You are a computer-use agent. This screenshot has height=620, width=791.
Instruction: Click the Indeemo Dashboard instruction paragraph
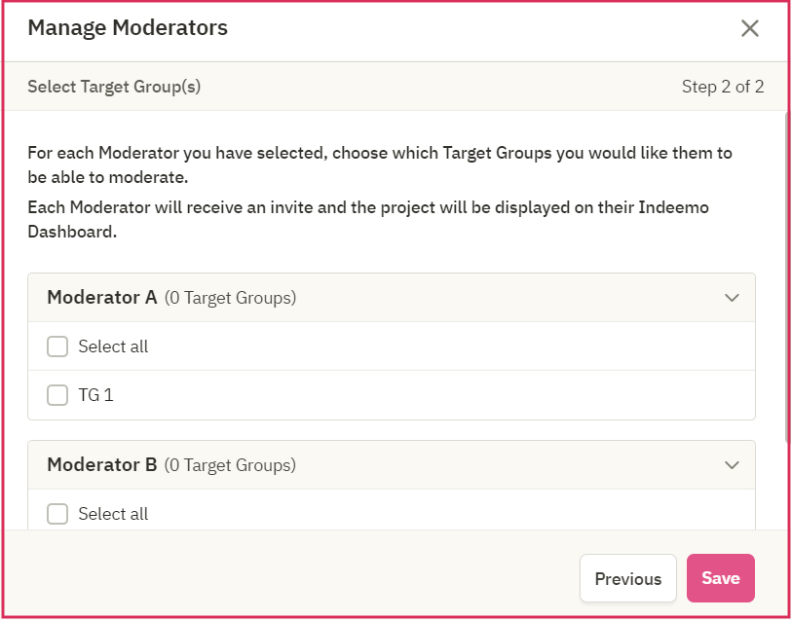click(368, 220)
